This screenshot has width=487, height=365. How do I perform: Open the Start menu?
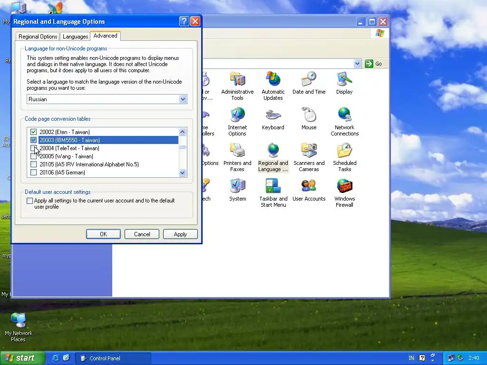[x=22, y=358]
